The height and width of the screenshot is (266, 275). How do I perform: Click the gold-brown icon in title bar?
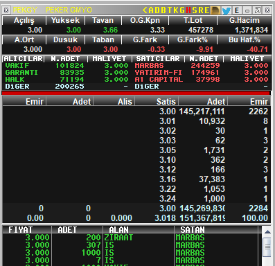[x=215, y=10]
